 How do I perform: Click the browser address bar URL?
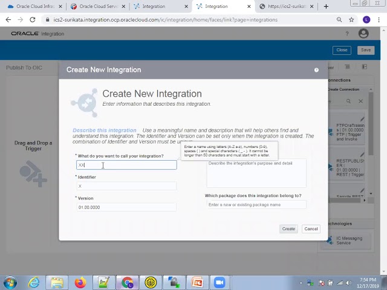(x=165, y=20)
